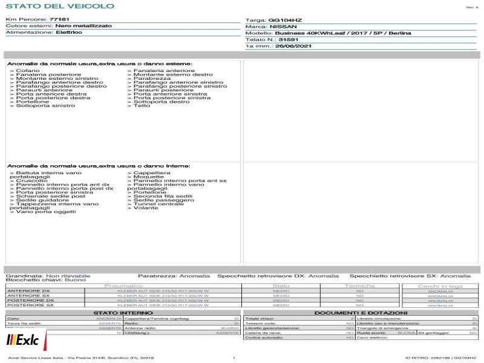Select 'Grandinata: Non rilevabile' line

[x=48, y=276]
